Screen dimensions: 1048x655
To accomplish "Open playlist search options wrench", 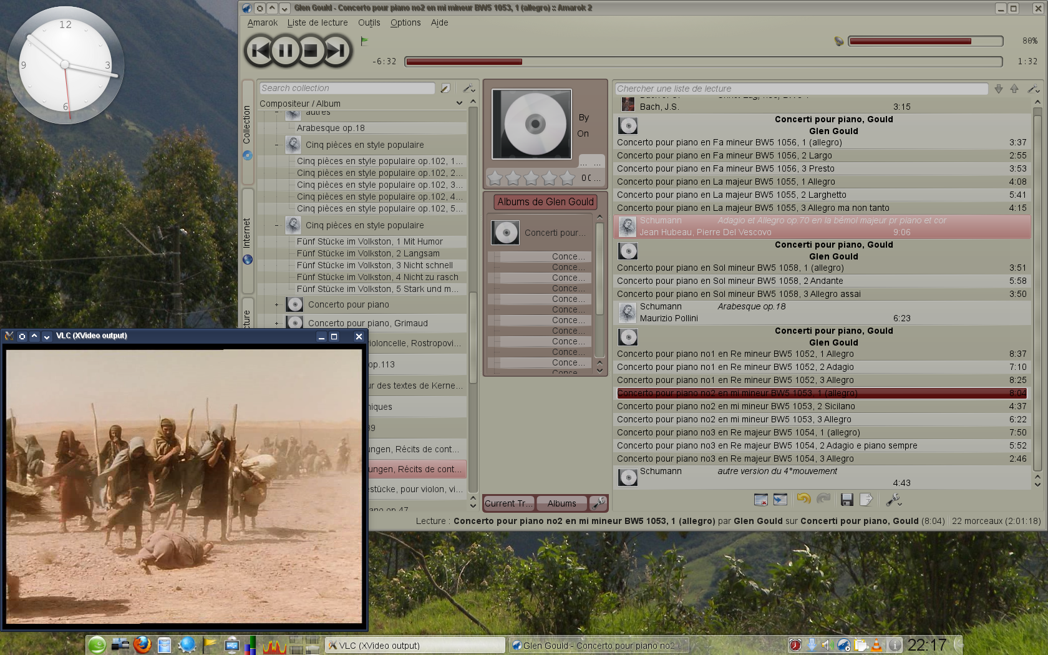I will [1033, 89].
